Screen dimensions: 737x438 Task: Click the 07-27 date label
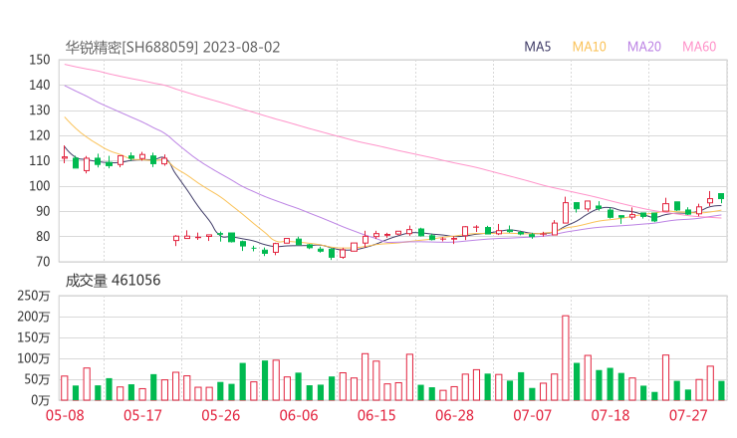pos(688,416)
